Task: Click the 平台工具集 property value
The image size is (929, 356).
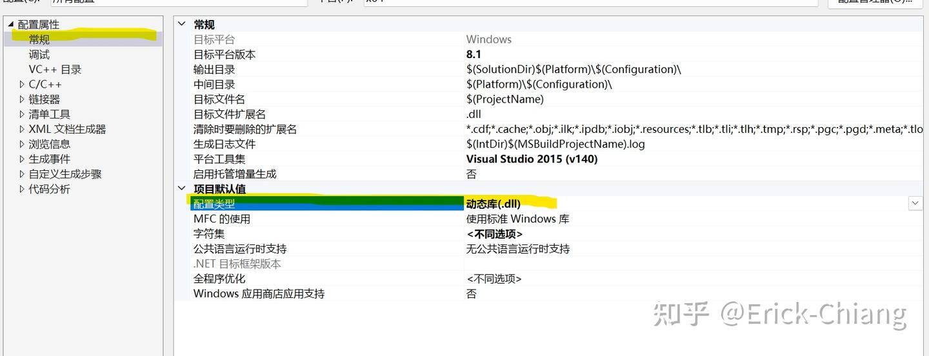Action: [x=532, y=159]
